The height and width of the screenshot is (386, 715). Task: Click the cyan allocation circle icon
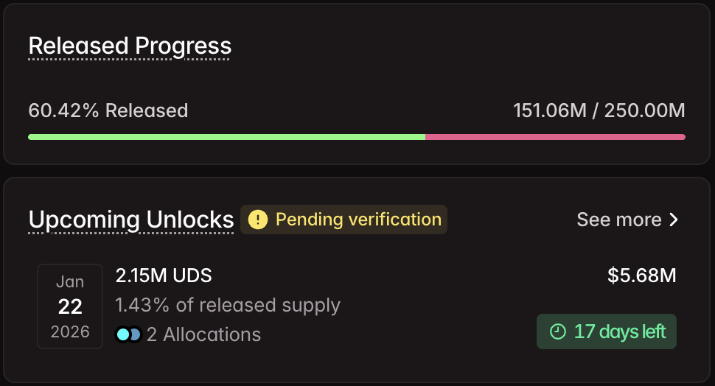tap(123, 334)
